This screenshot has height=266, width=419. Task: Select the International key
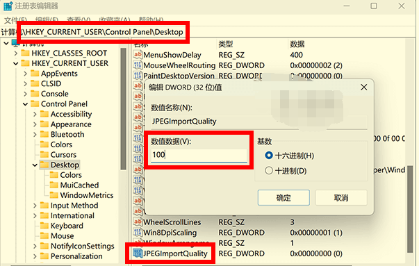72,215
